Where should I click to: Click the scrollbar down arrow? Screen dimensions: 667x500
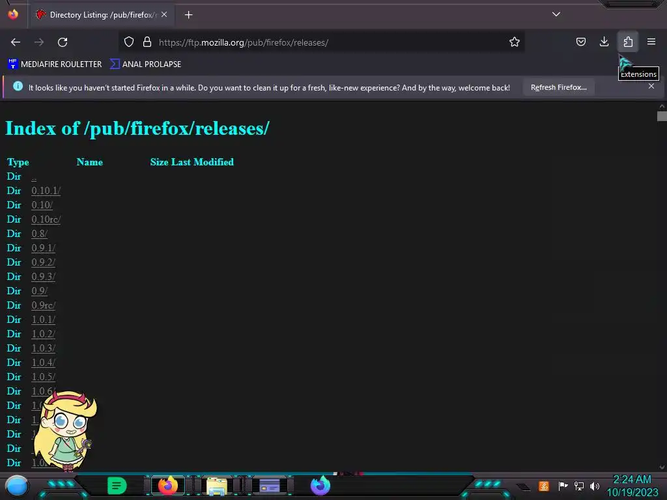[x=662, y=467]
